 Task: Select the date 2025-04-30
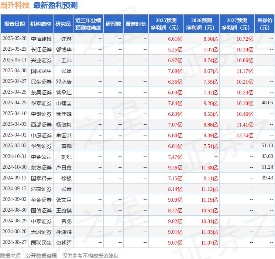click(x=14, y=71)
